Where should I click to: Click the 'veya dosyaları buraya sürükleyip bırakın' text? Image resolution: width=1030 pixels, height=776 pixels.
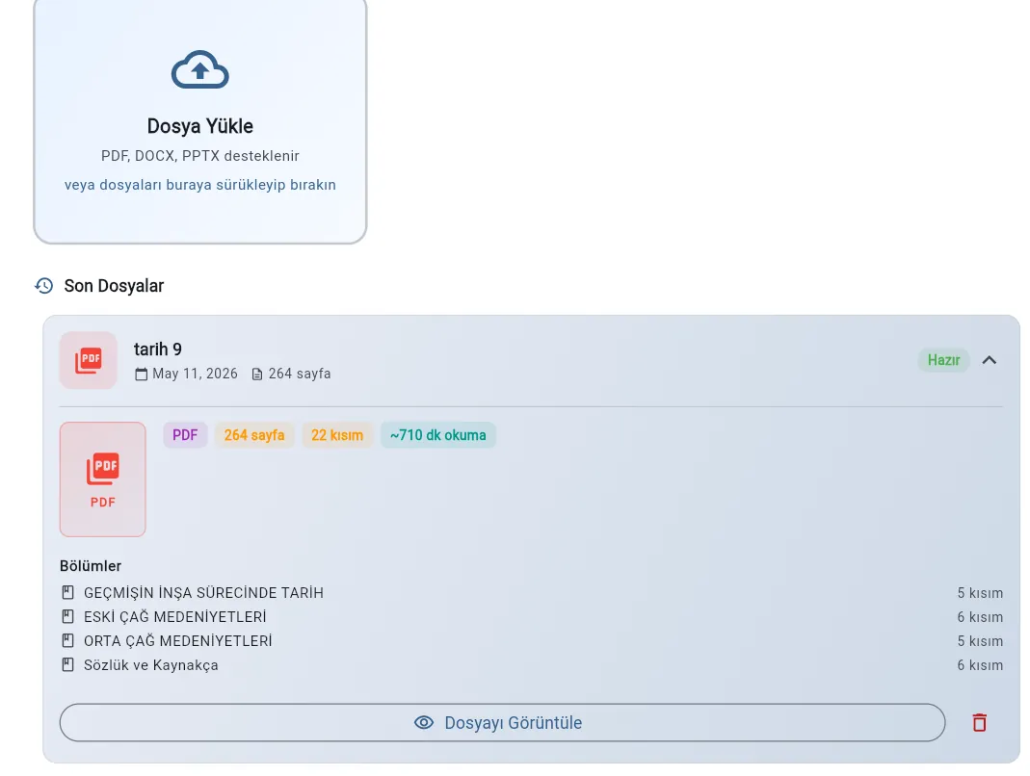pyautogui.click(x=200, y=185)
